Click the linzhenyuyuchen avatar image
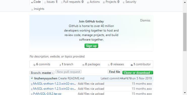Viewport: 187px width, 95px height. pyautogui.click(x=32, y=78)
